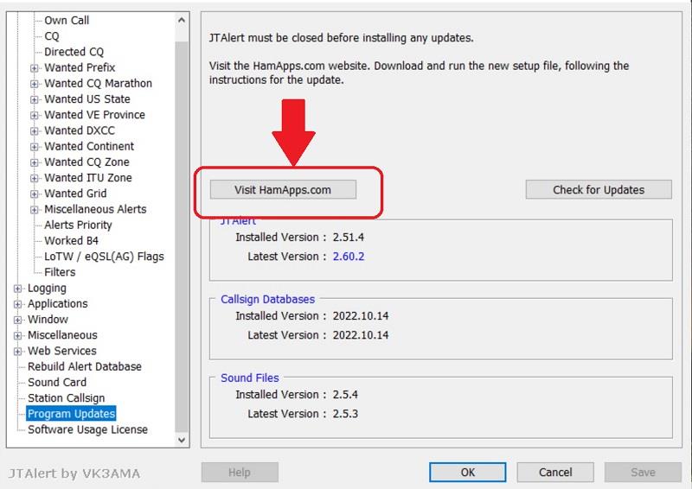The image size is (692, 489).
Task: Select Miscellaneous Alerts entry
Action: (95, 209)
